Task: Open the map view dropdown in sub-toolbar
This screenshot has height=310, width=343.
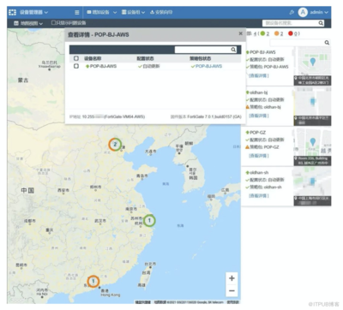Action: 32,23
